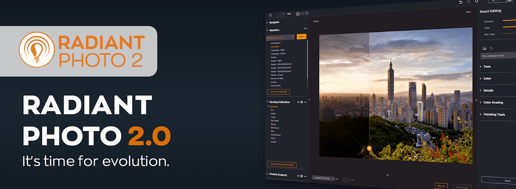Show Develop Collections as list
Screen dimensions: 516x189
pos(301,102)
